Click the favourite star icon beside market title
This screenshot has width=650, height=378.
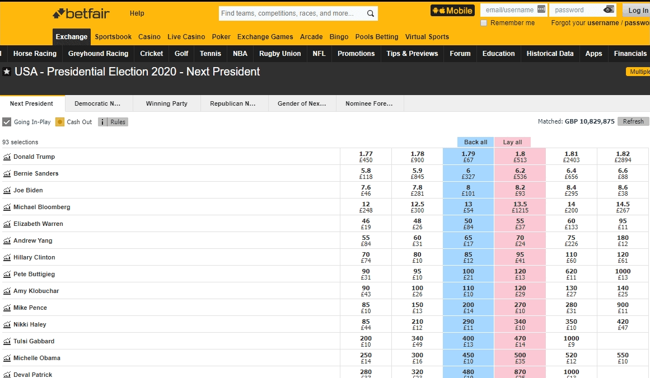(x=7, y=72)
